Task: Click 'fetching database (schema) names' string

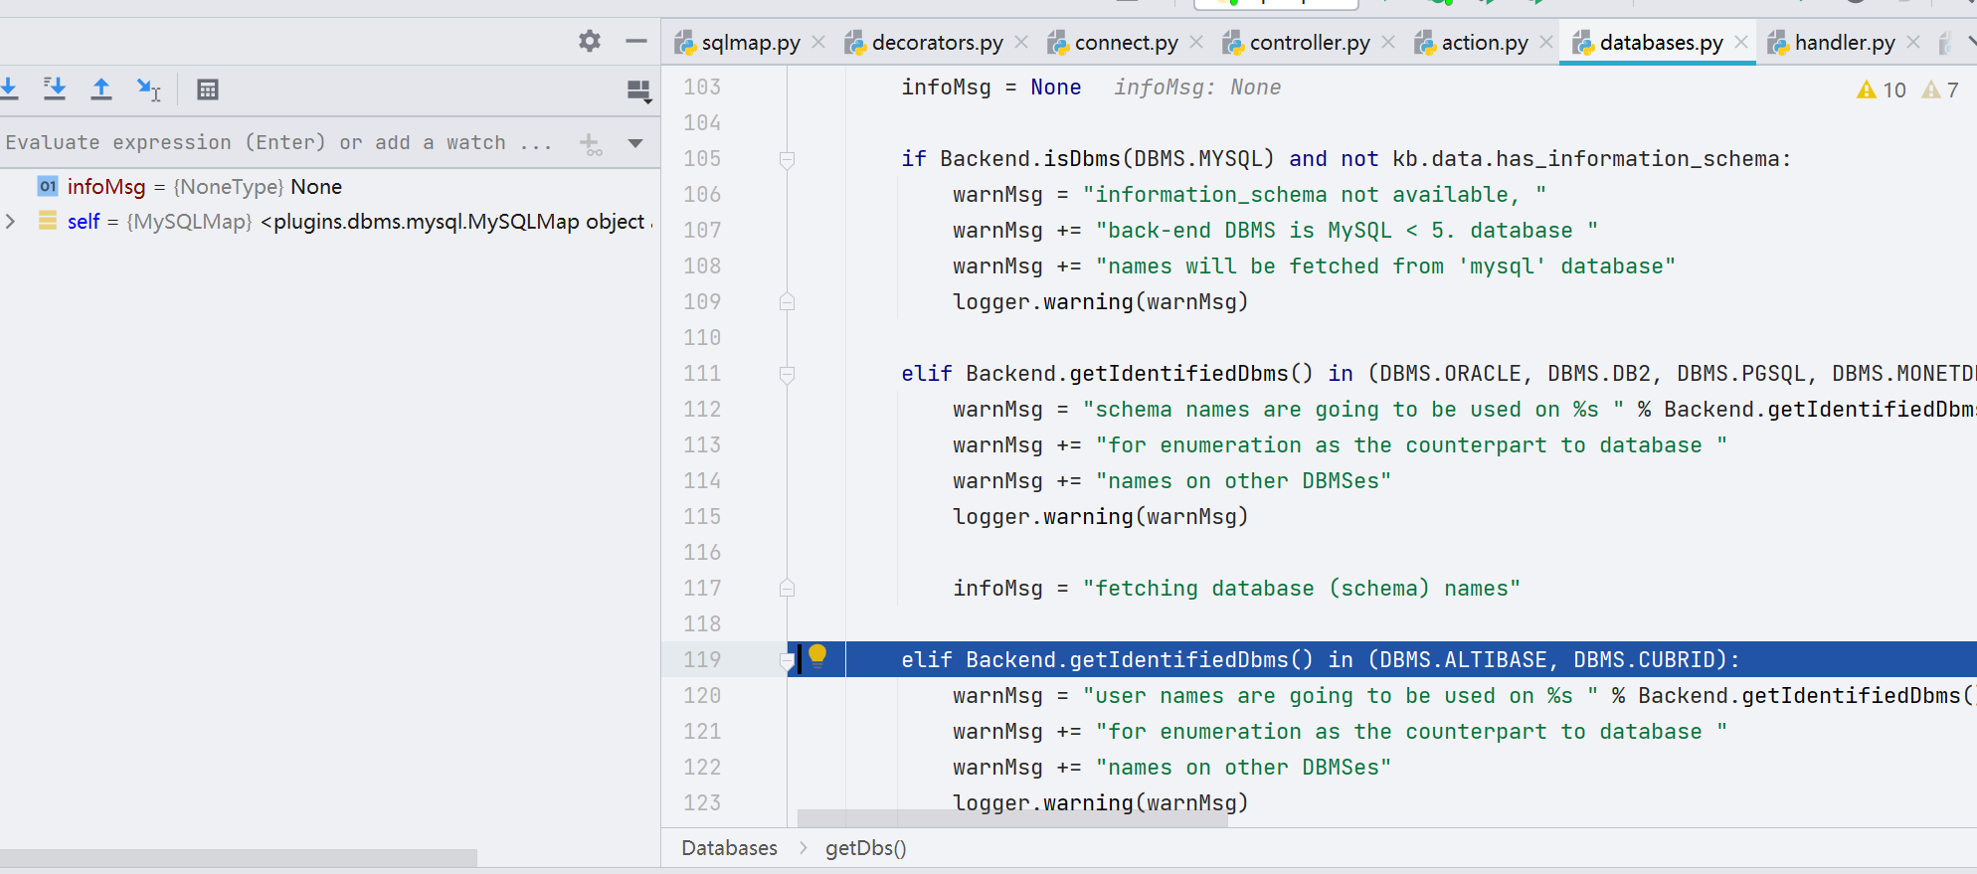Action: pos(1302,589)
